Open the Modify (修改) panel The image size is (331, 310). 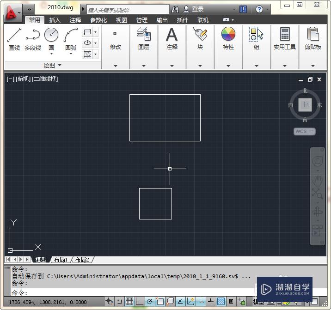[115, 47]
